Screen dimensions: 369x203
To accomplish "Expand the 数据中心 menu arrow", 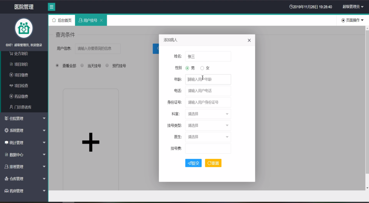I will click(x=44, y=155).
